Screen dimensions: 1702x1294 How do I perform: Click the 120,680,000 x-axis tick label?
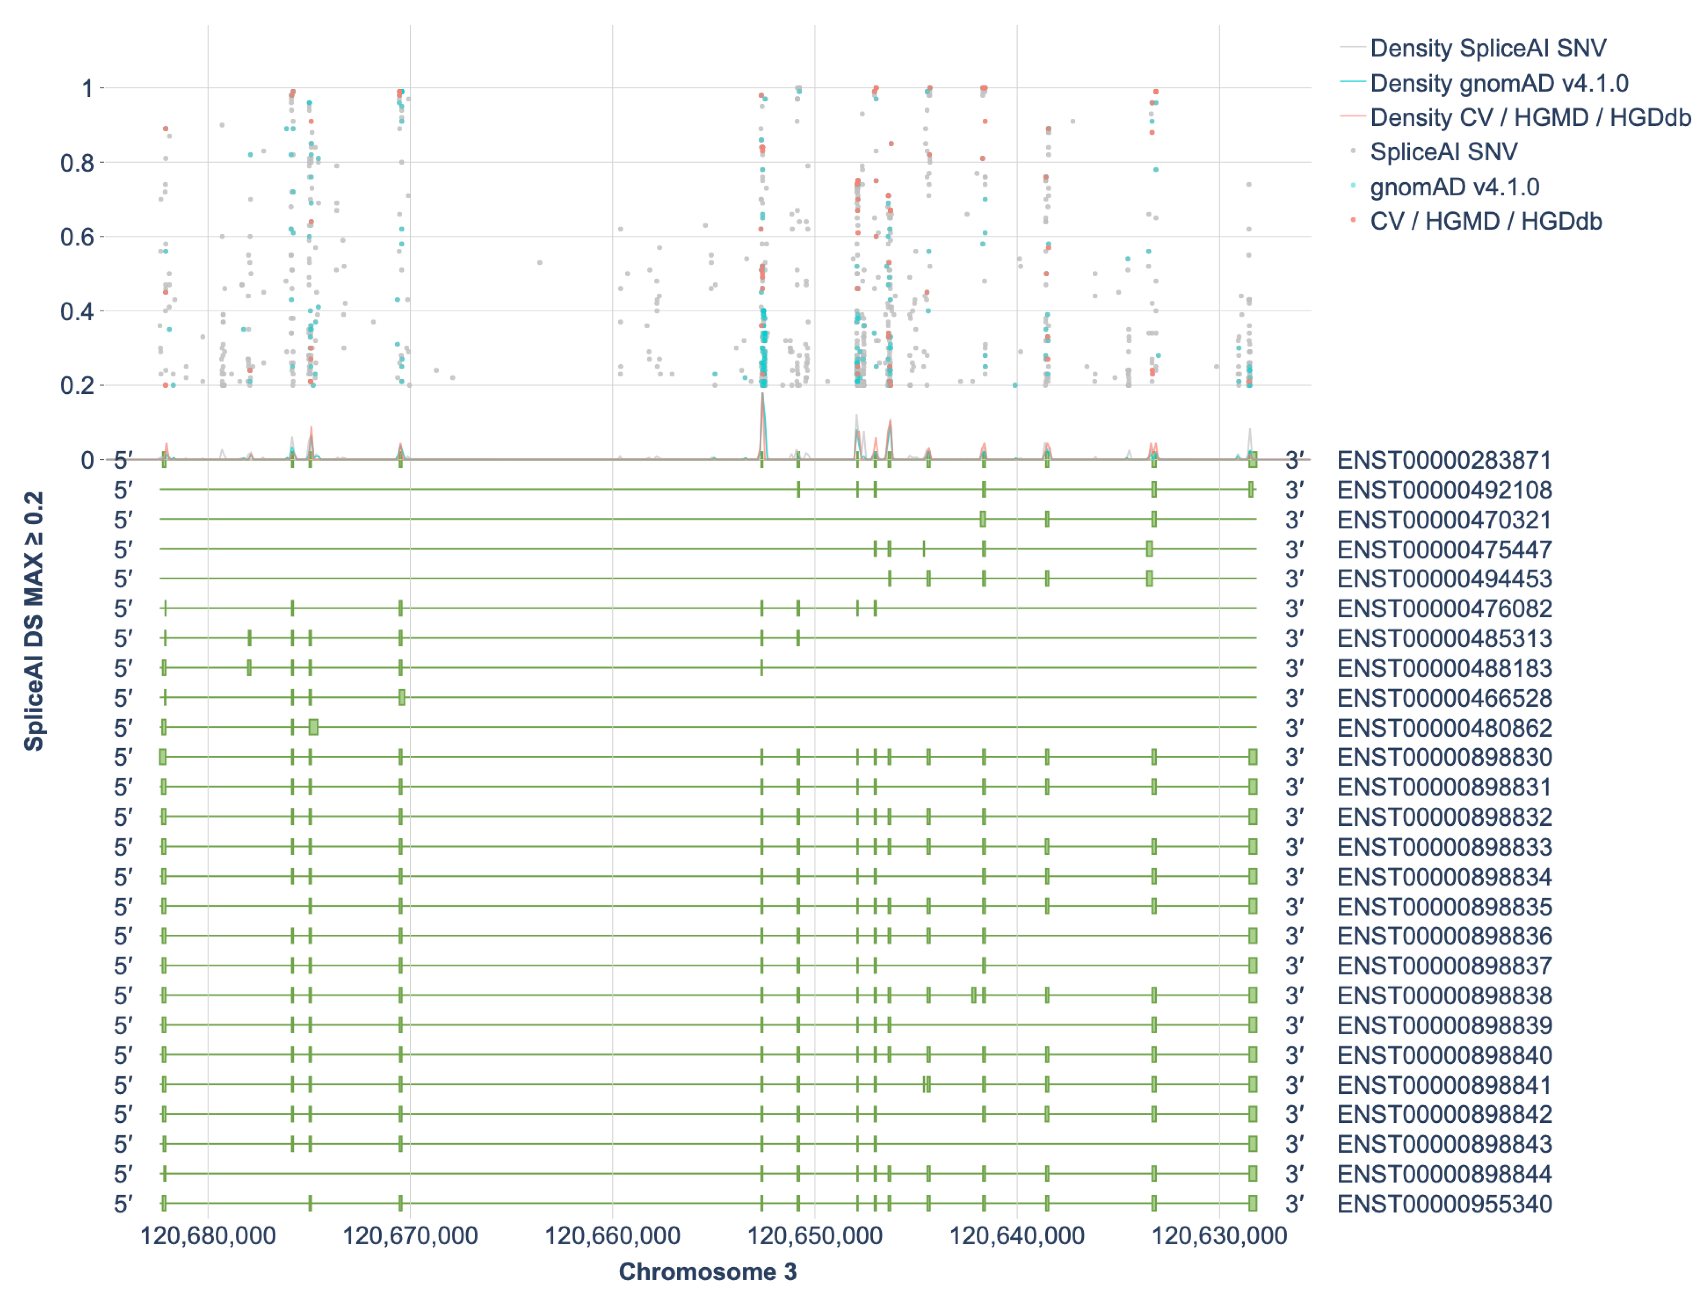pos(208,1236)
